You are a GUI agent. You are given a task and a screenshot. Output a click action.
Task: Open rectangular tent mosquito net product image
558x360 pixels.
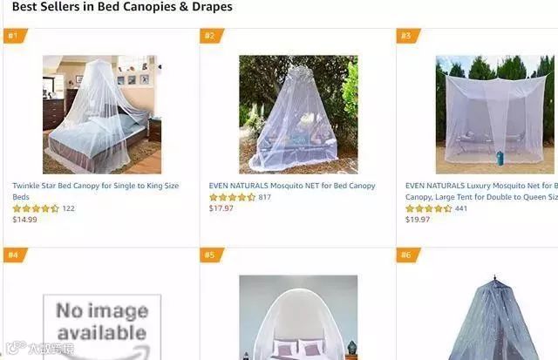pos(495,114)
